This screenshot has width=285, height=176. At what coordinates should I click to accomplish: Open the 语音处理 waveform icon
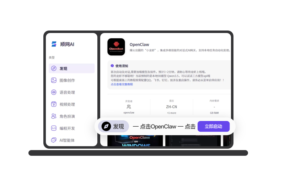[54, 92]
